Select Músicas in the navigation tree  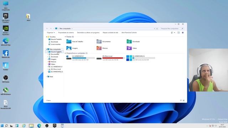click(x=52, y=62)
